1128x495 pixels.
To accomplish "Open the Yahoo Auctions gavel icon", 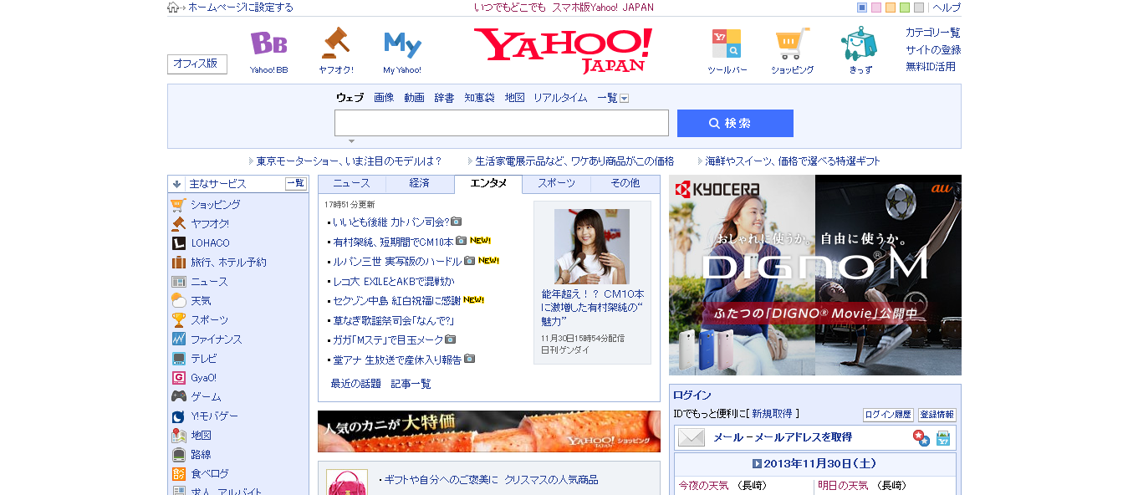I will point(335,43).
